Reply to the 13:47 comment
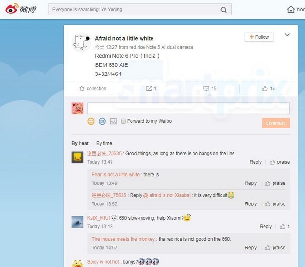Screen dimensions: 305x267 point(255,162)
